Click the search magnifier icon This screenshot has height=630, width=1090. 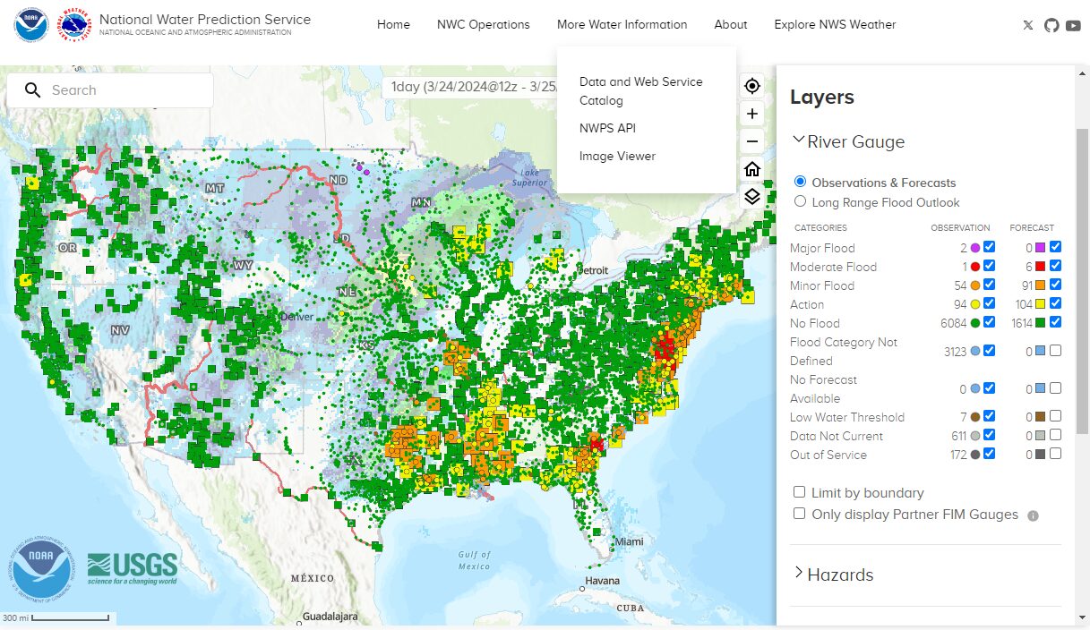pyautogui.click(x=32, y=90)
